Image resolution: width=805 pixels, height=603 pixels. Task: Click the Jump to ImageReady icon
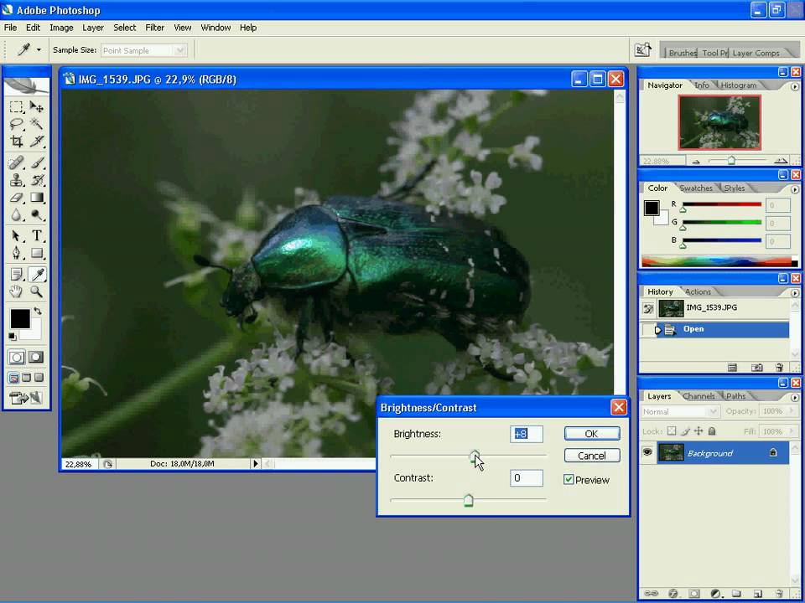coord(26,398)
